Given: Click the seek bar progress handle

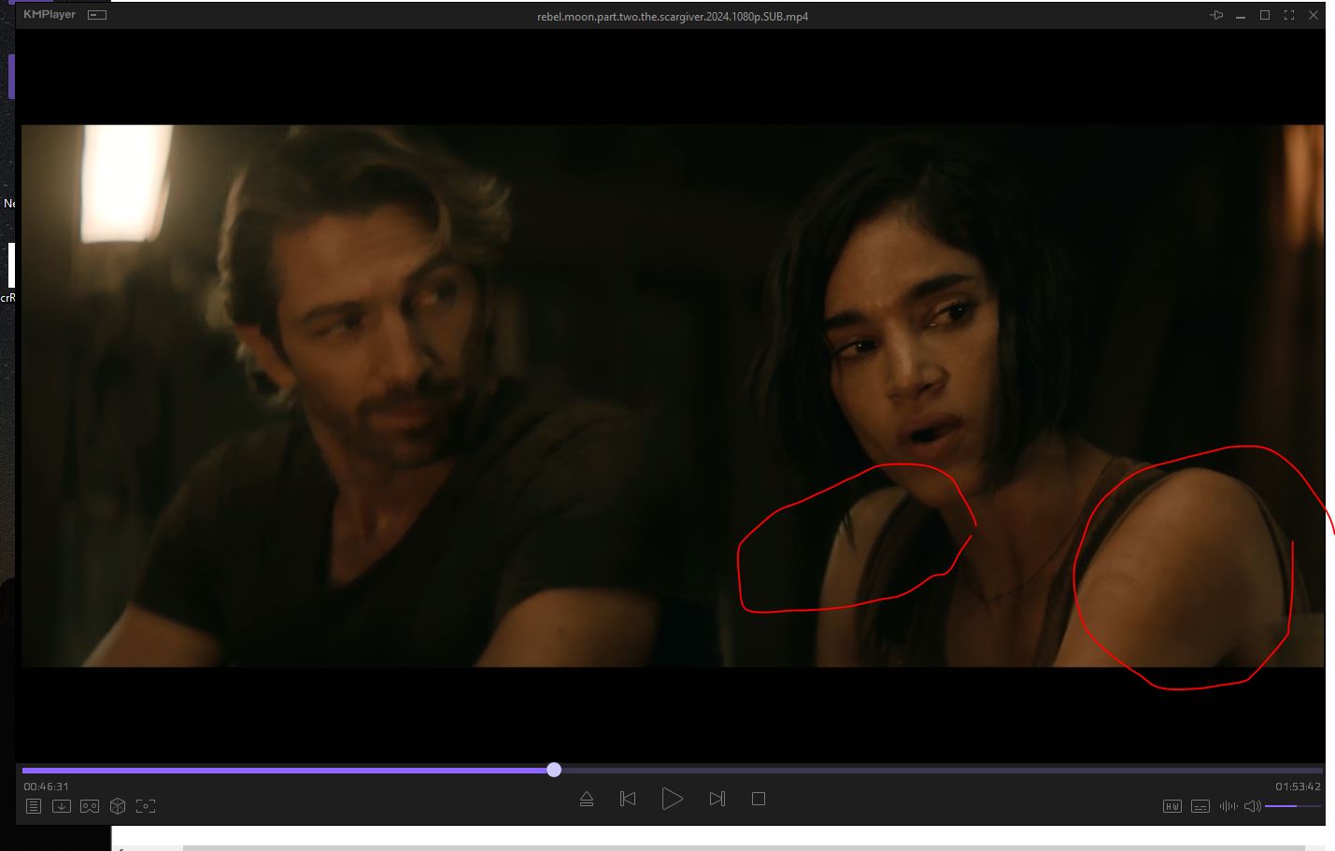Looking at the screenshot, I should pos(554,770).
